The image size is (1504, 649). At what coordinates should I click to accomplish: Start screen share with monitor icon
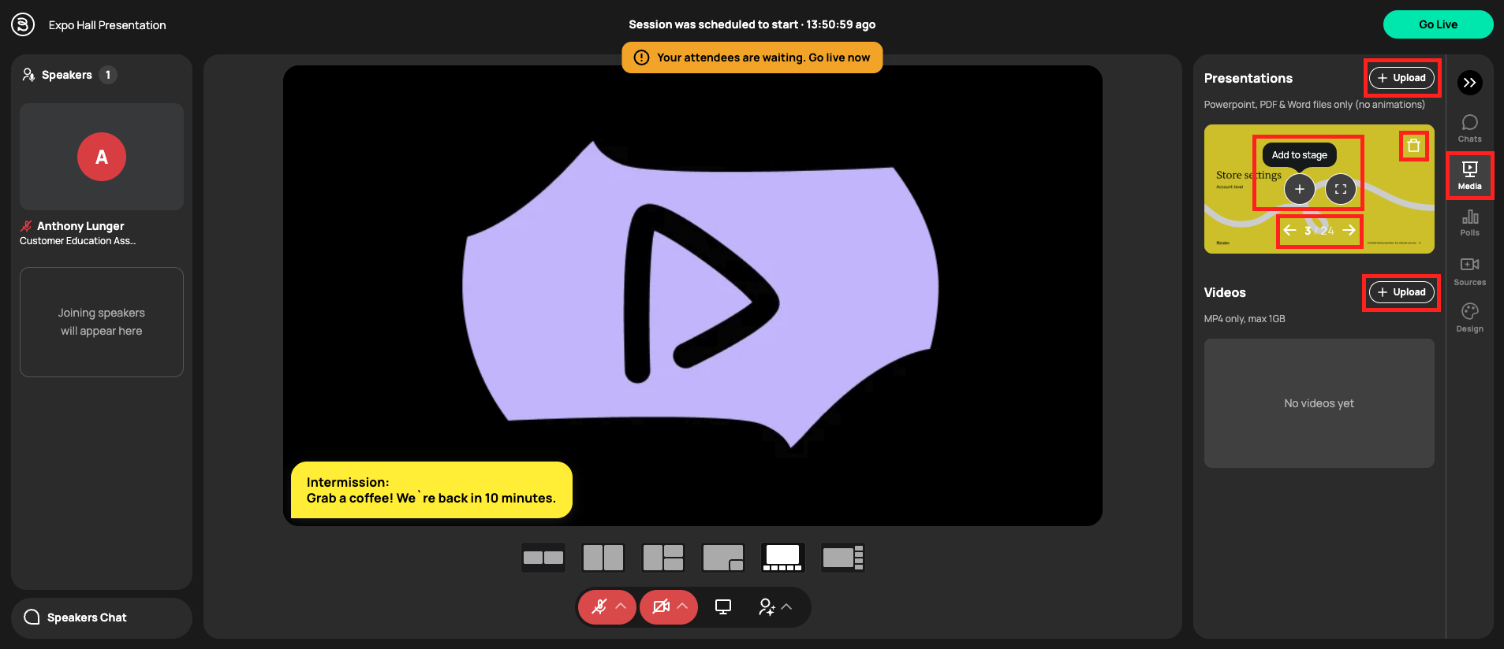722,606
